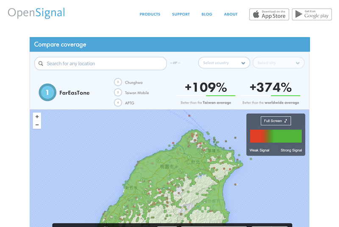Zoom out the map with minus button
The height and width of the screenshot is (227, 339).
pos(37,125)
